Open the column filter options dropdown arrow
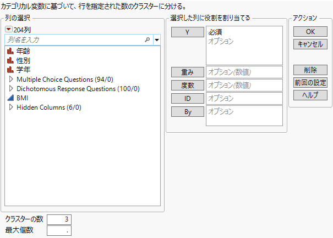Image resolution: width=333 pixels, height=238 pixels. tap(157, 40)
